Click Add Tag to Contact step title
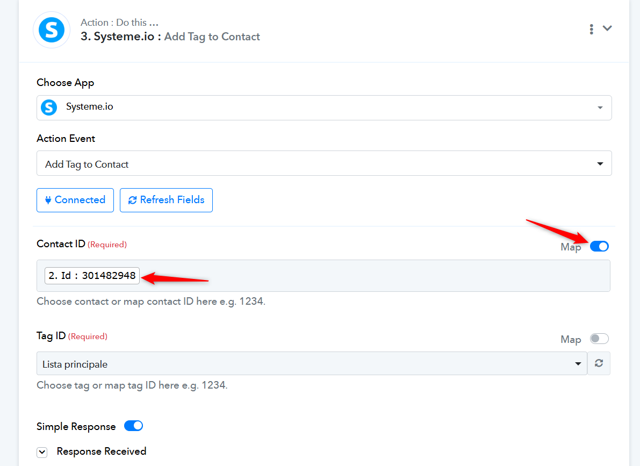This screenshot has width=640, height=466. point(212,37)
